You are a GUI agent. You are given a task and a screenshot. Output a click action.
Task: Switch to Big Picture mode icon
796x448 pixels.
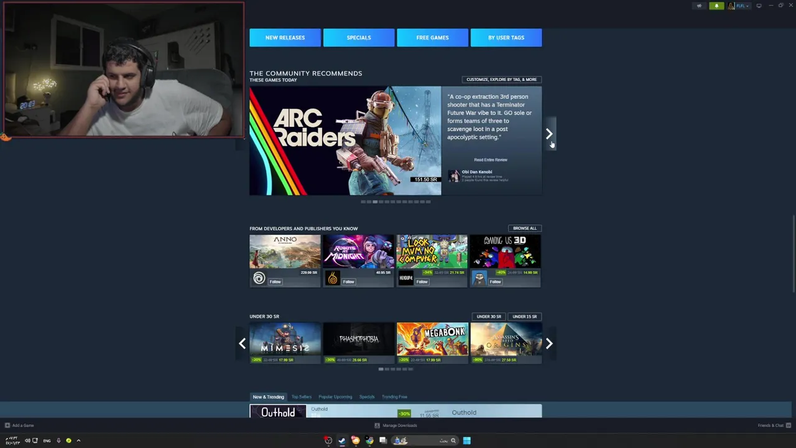(x=759, y=6)
